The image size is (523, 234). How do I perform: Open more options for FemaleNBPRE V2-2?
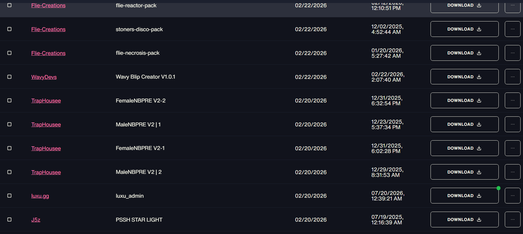[x=512, y=100]
